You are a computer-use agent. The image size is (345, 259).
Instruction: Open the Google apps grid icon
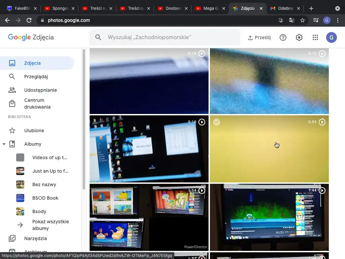[x=315, y=37]
